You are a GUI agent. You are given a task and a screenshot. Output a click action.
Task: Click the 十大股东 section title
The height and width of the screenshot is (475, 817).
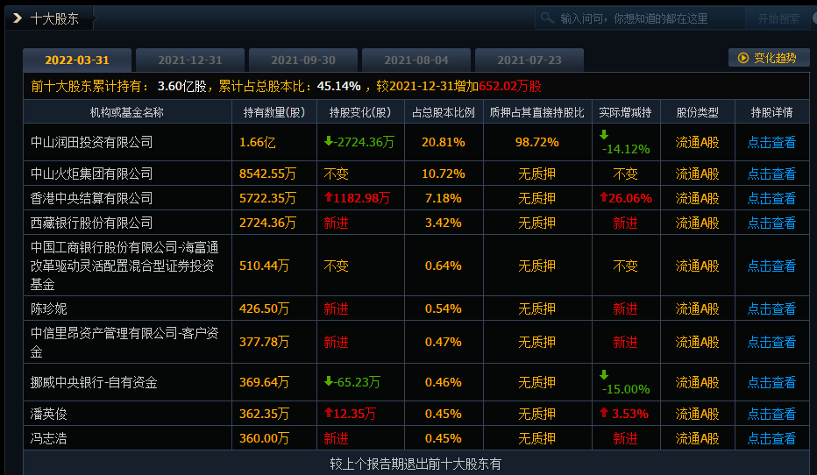click(x=54, y=18)
